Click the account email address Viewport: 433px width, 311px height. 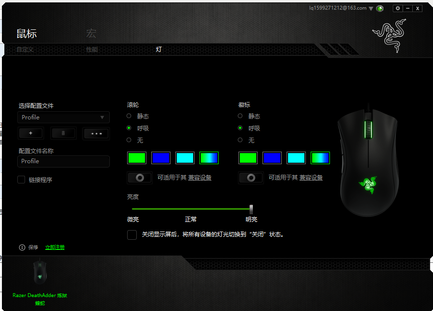click(338, 8)
